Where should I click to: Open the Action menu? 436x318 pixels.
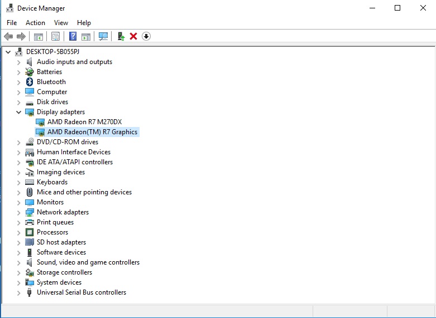coord(35,23)
